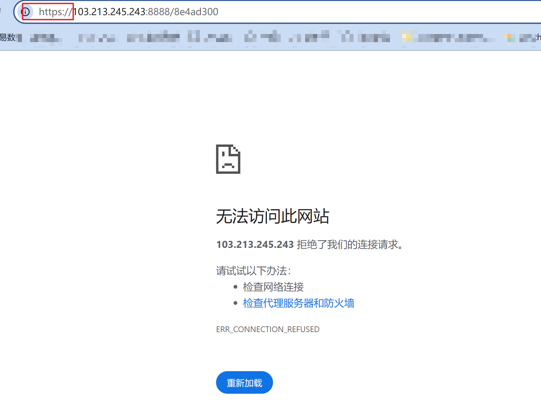Select 检查网络连接 suggestion text

click(x=273, y=287)
